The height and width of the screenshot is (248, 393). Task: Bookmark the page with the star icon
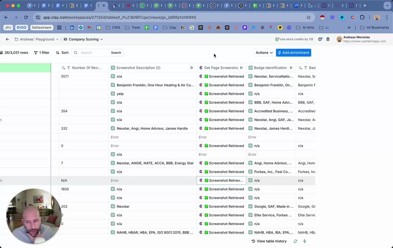[309, 17]
